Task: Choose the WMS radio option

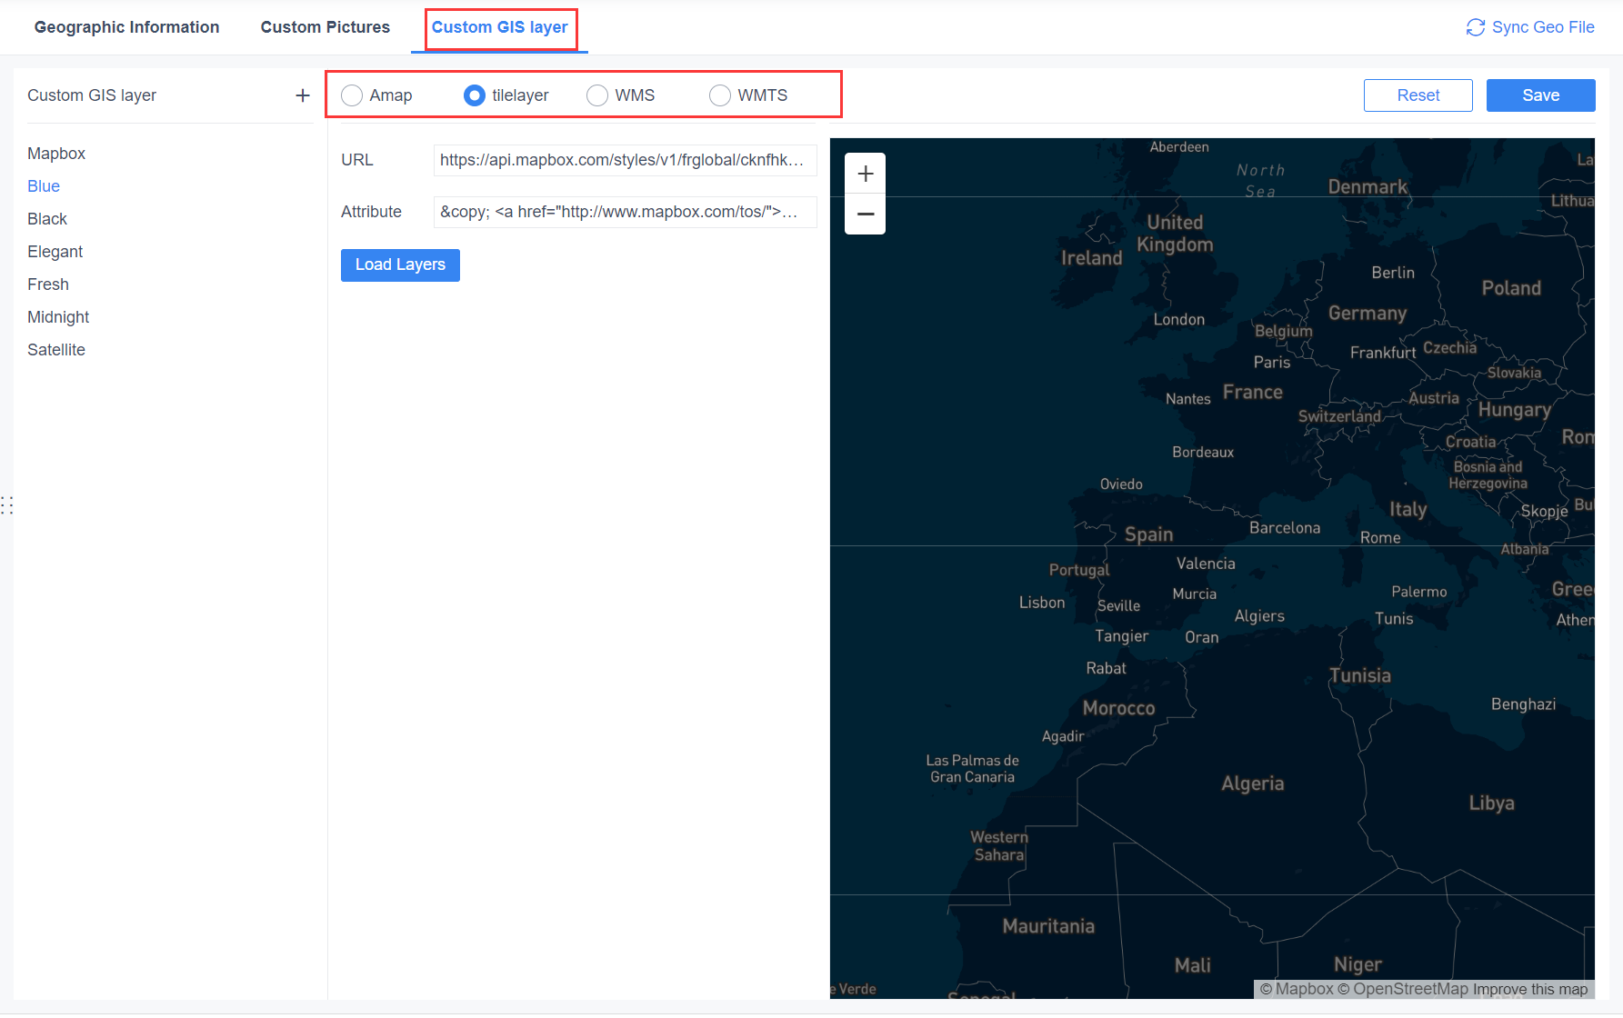Action: point(597,95)
